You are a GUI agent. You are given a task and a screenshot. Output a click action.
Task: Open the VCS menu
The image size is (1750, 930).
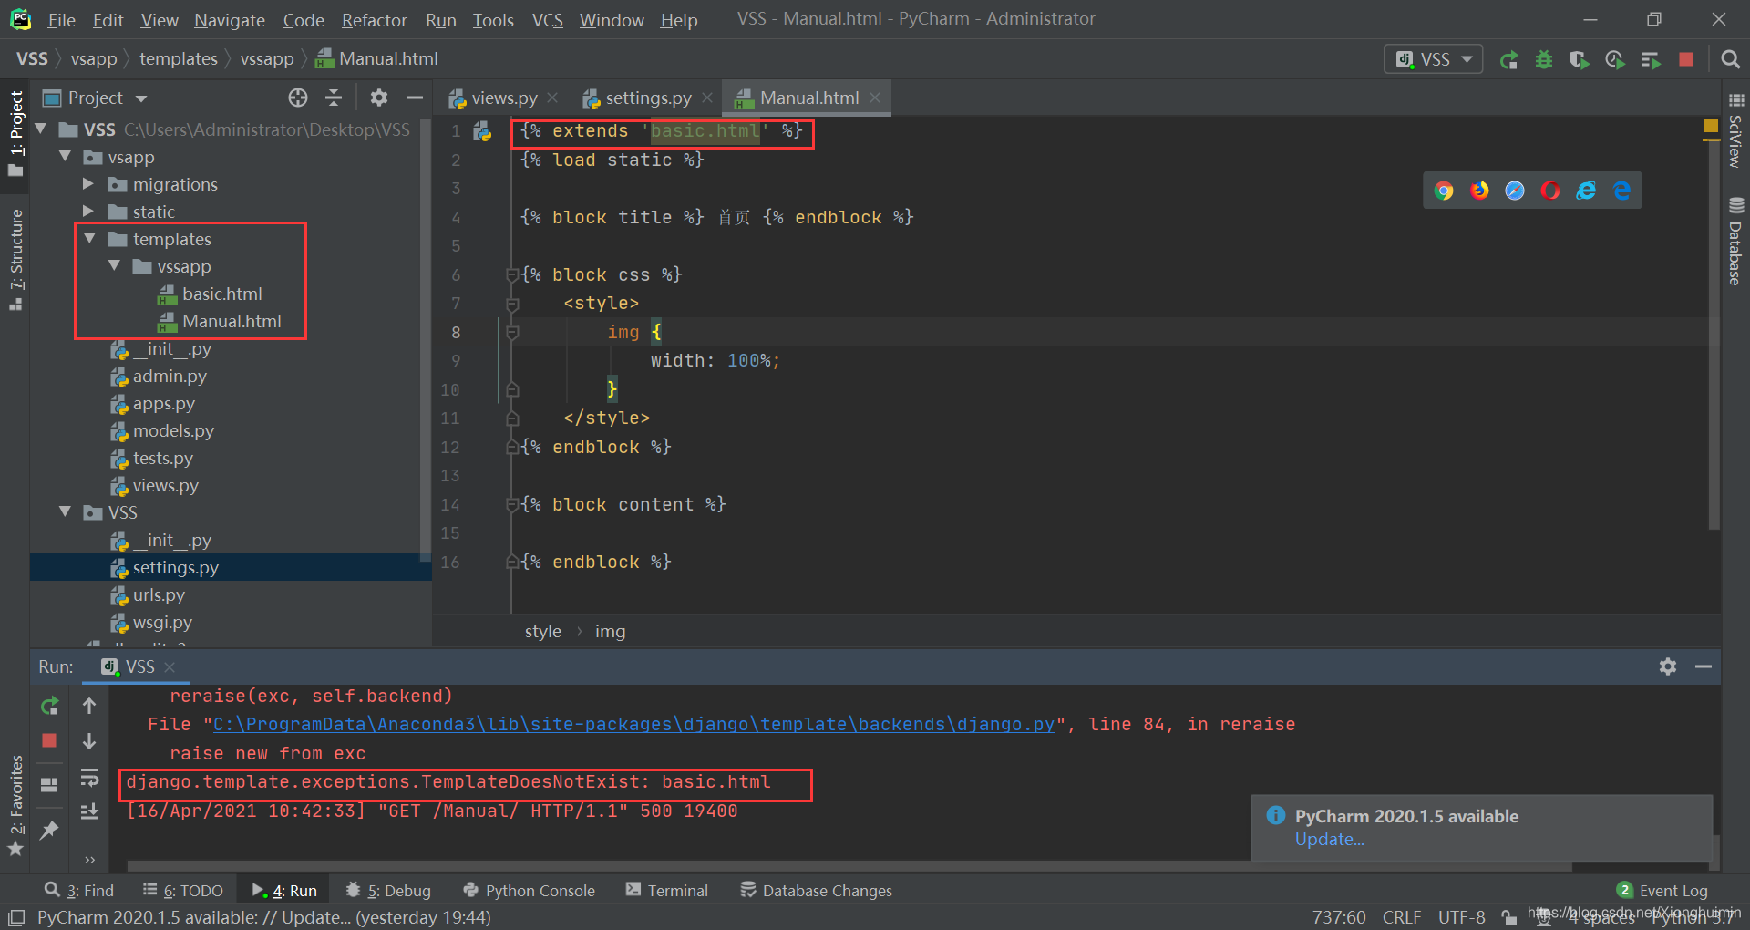pyautogui.click(x=547, y=20)
